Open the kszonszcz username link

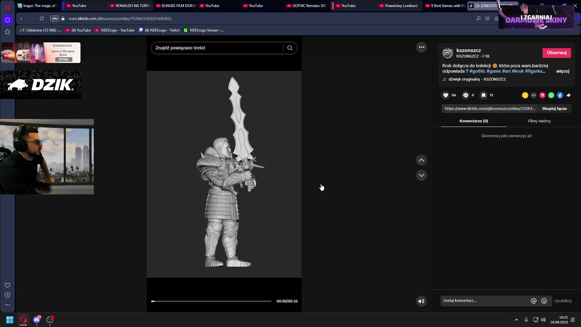pos(468,50)
